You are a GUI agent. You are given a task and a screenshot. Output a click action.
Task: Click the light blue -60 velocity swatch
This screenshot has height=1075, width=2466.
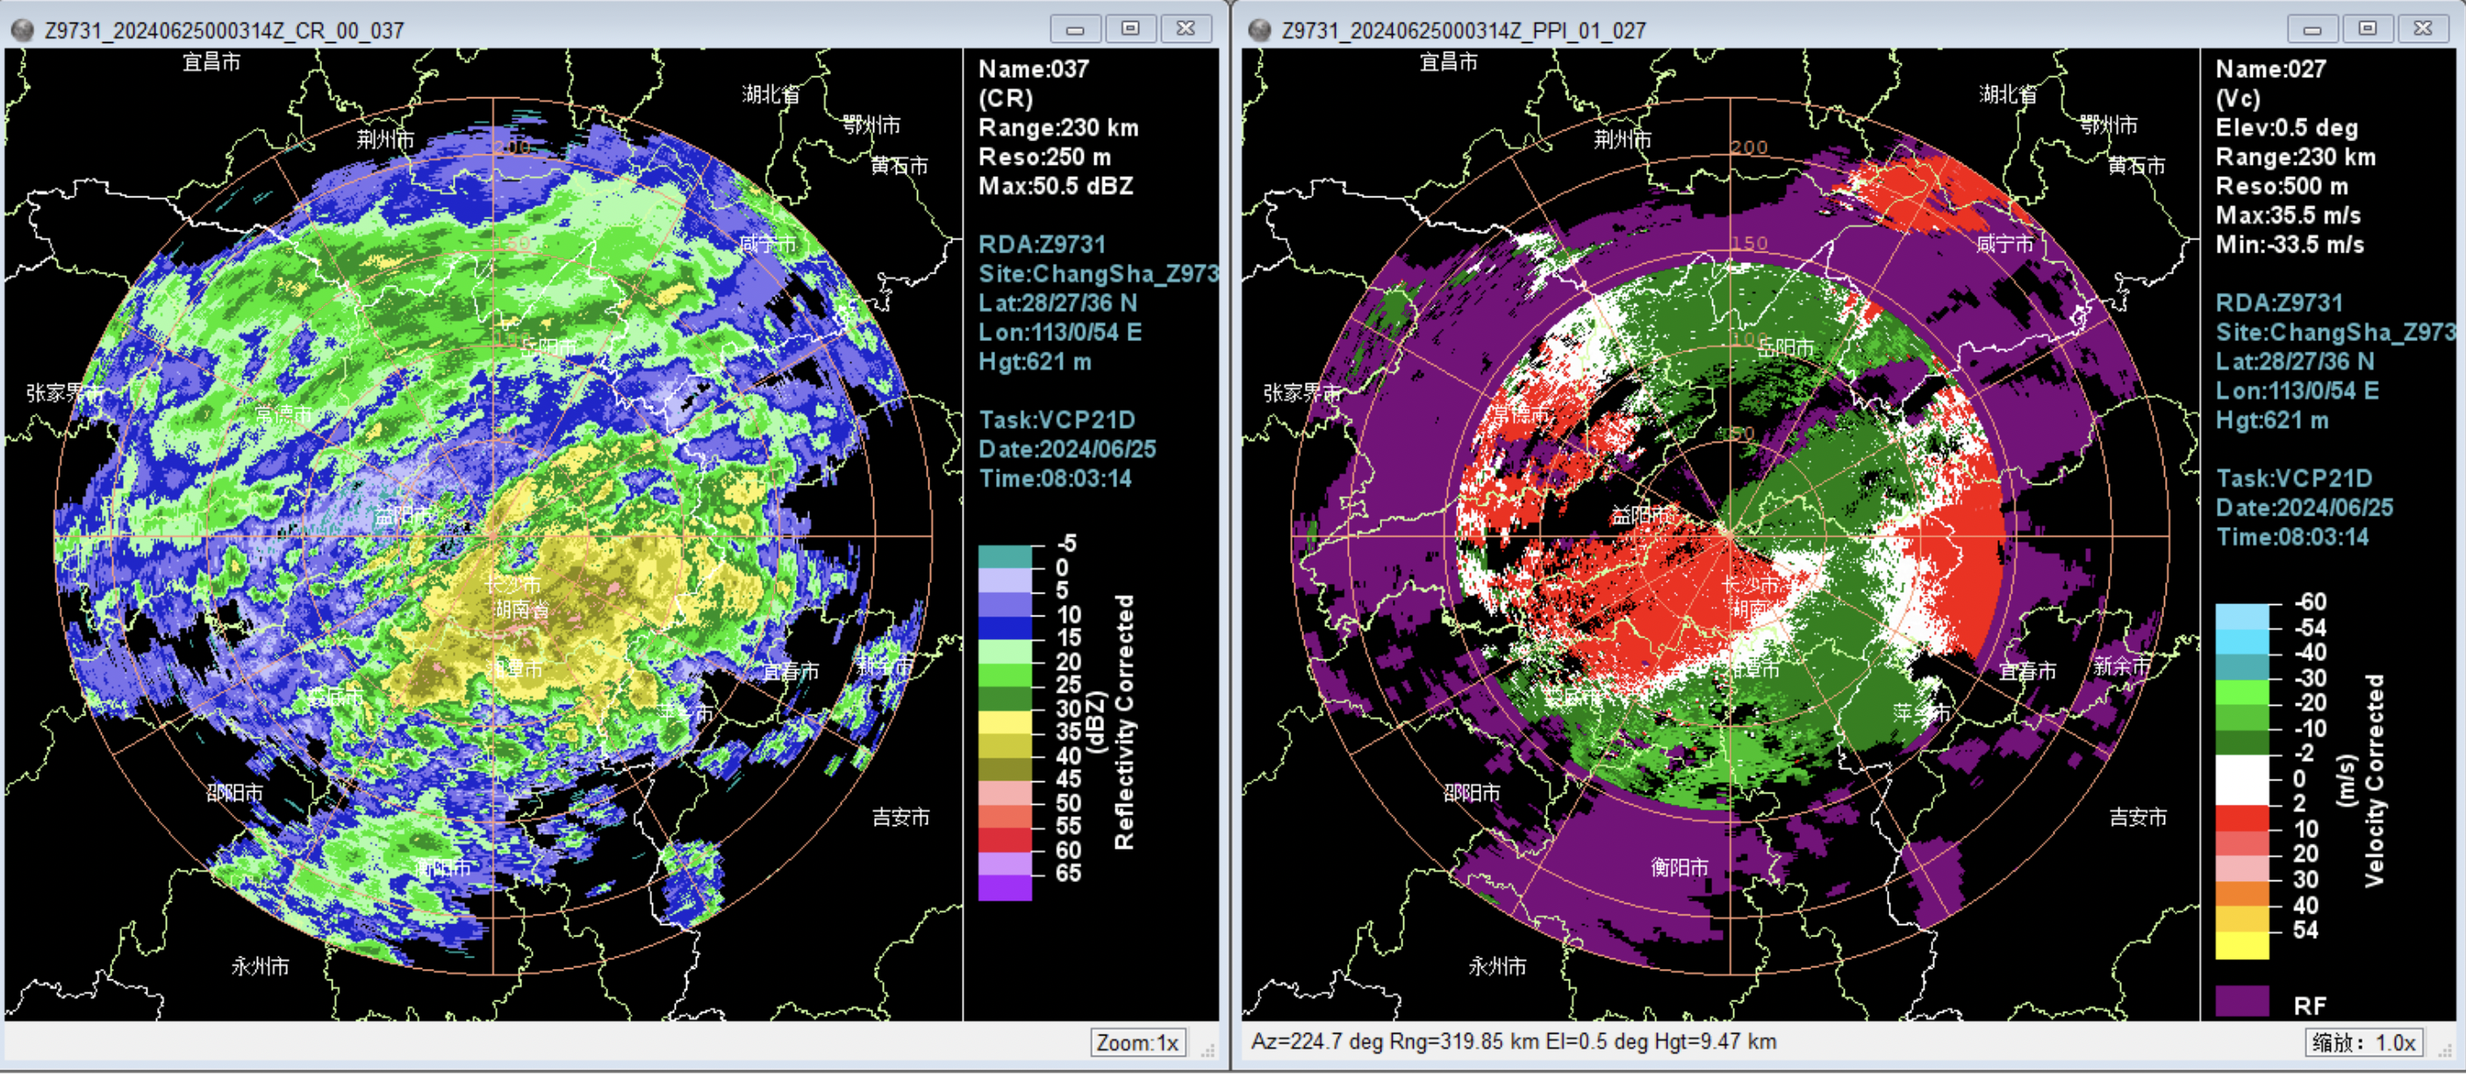pos(2241,616)
